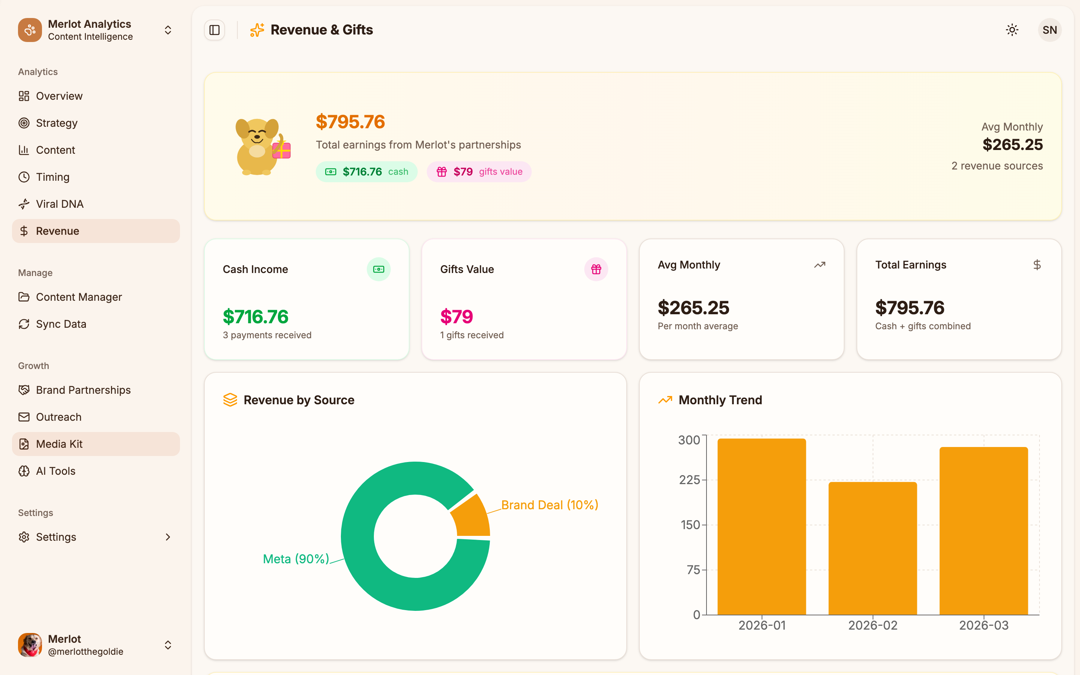Image resolution: width=1080 pixels, height=675 pixels.
Task: Click the Sync Data refresh icon
Action: click(x=24, y=324)
